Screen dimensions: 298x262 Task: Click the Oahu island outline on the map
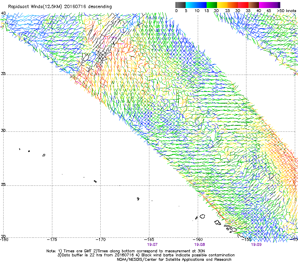pos(218,222)
